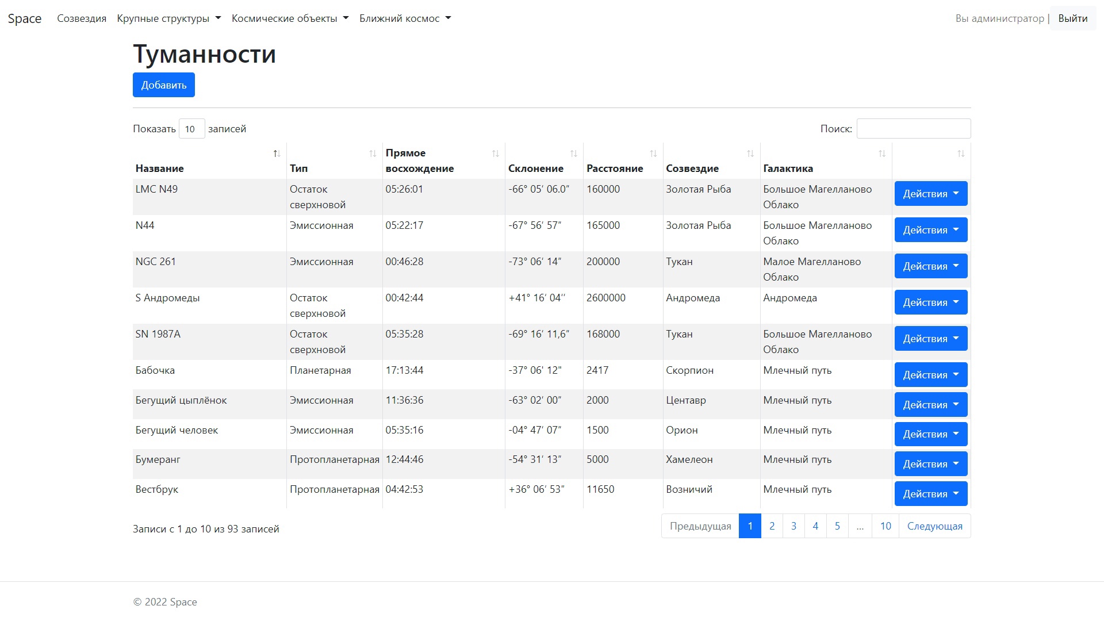Click Следующая to view next page
The width and height of the screenshot is (1104, 621).
[934, 526]
